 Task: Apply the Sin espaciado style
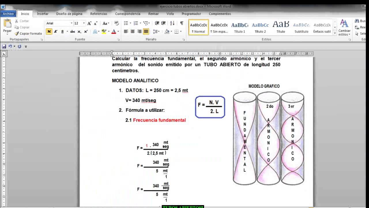point(219,27)
